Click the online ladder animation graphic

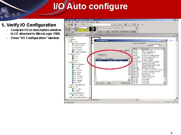pyautogui.click(x=93, y=29)
